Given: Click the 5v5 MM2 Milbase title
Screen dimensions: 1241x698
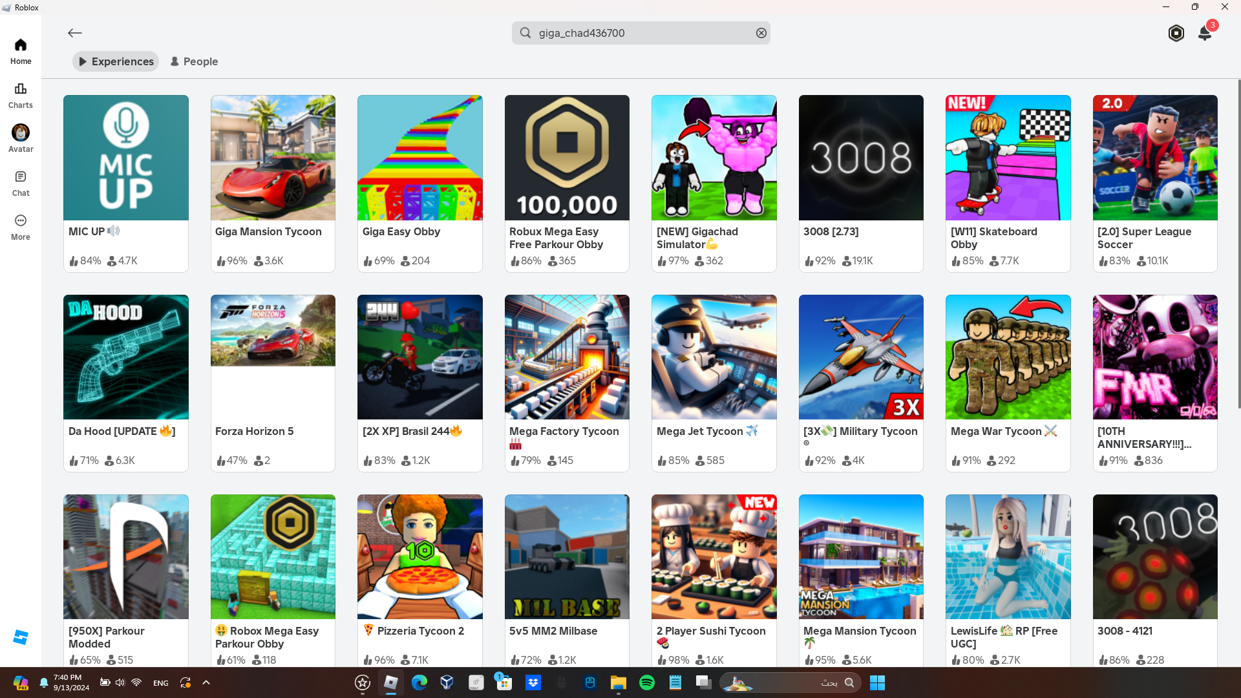Looking at the screenshot, I should pos(553,631).
